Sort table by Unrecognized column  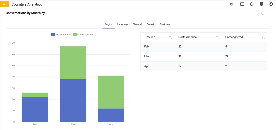tap(263, 37)
